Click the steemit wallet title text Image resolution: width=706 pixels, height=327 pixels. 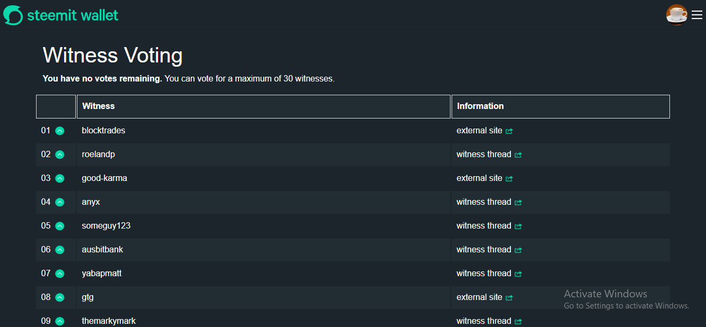pos(73,15)
